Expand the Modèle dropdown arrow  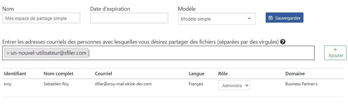tap(249, 19)
